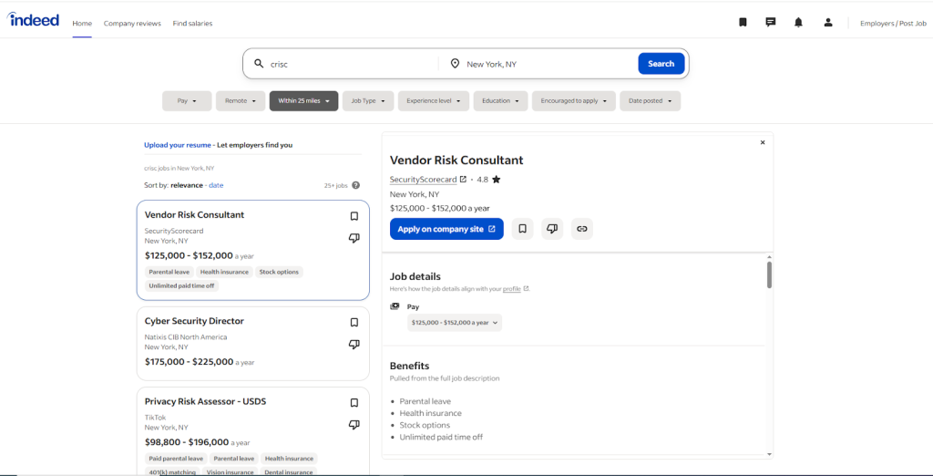Open the Company reviews tab
This screenshot has width=933, height=476.
(132, 23)
